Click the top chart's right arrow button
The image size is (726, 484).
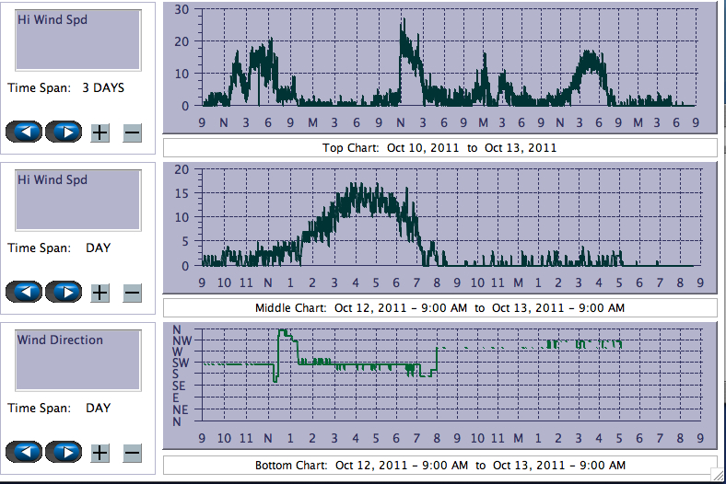tap(64, 133)
